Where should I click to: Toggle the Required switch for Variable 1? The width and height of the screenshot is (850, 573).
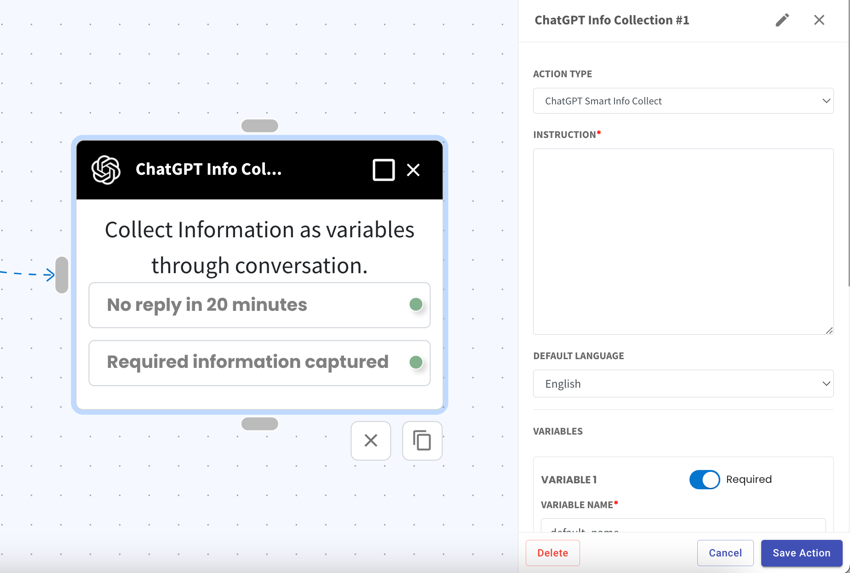(705, 480)
